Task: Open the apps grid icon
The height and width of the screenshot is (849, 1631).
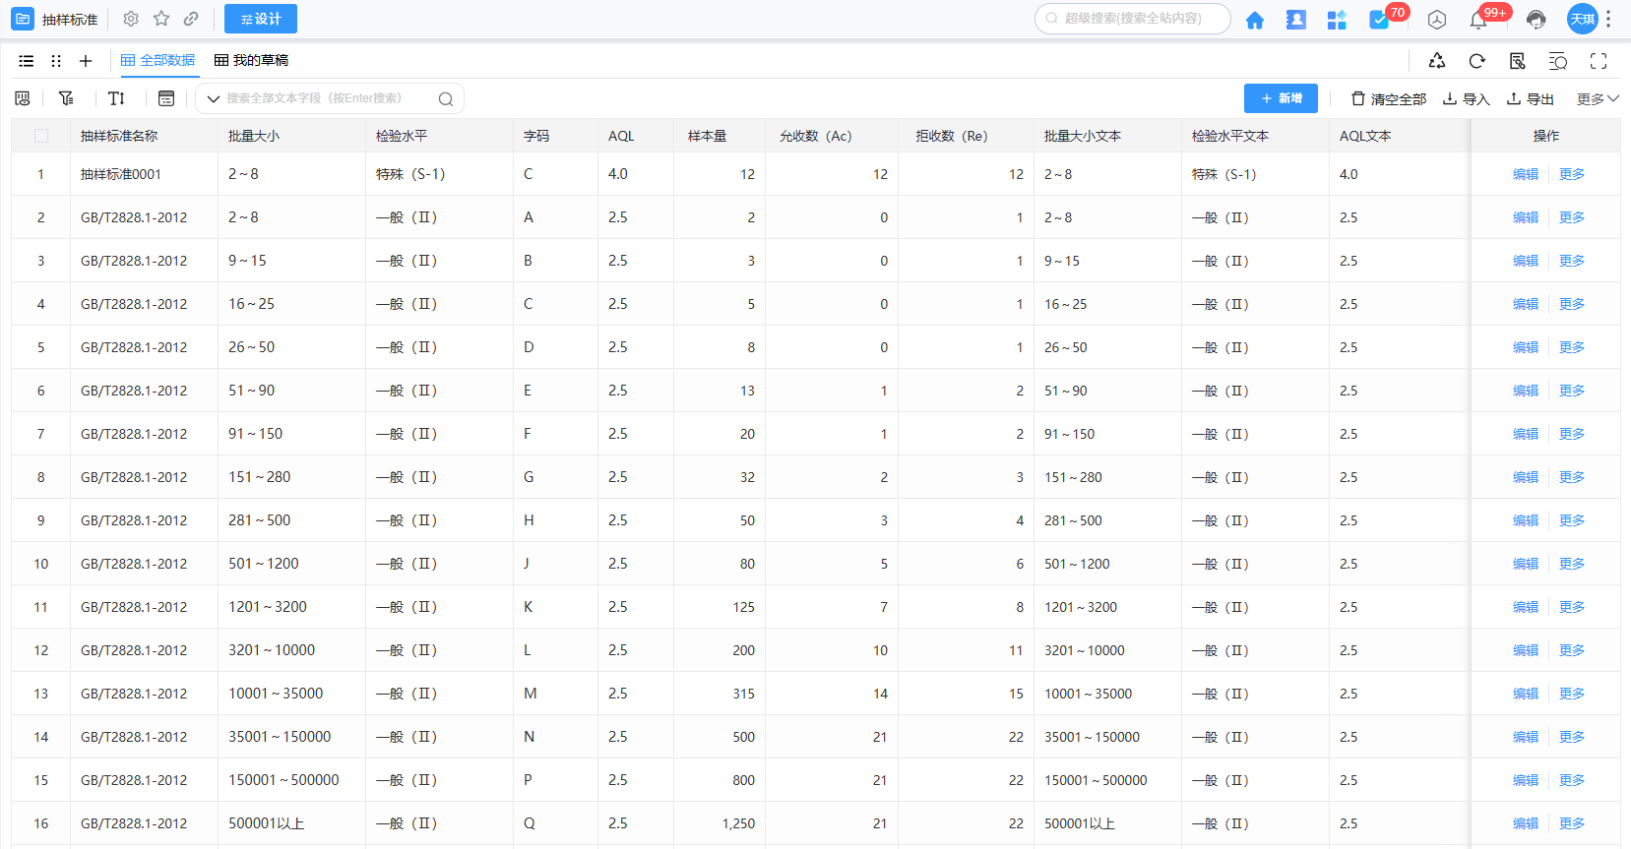Action: [x=1337, y=20]
